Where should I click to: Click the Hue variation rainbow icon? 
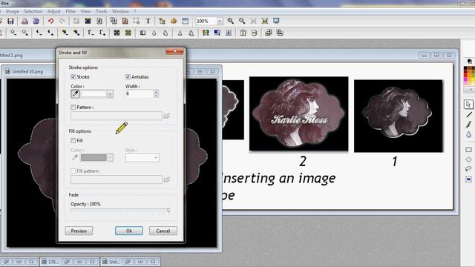pos(206,33)
